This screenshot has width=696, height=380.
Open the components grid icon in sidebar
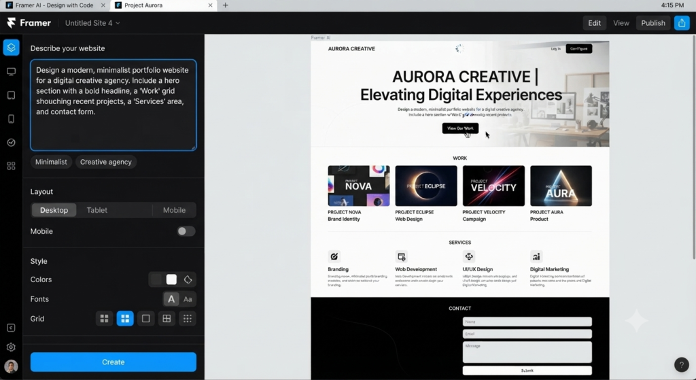pyautogui.click(x=11, y=166)
